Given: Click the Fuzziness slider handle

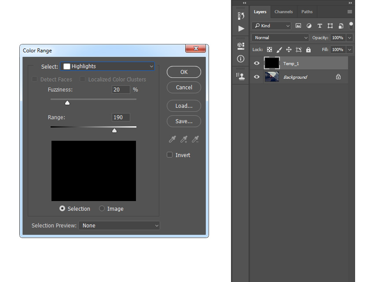Looking at the screenshot, I should [x=67, y=103].
